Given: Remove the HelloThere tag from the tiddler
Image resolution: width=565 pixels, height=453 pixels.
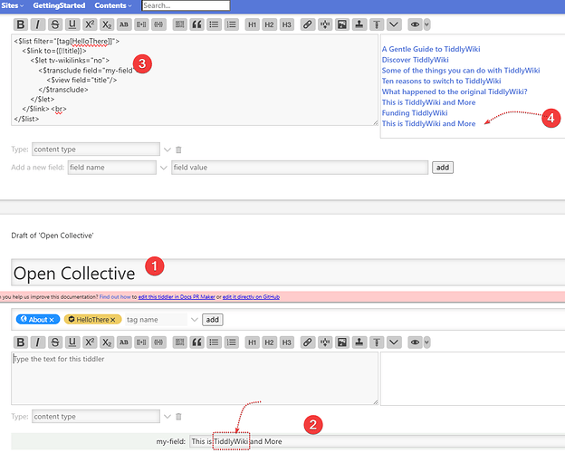Looking at the screenshot, I should [x=114, y=320].
